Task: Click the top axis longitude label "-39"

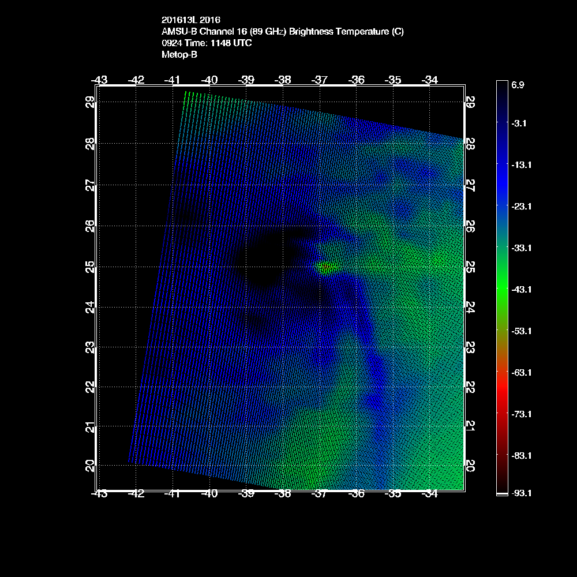Action: pos(246,80)
